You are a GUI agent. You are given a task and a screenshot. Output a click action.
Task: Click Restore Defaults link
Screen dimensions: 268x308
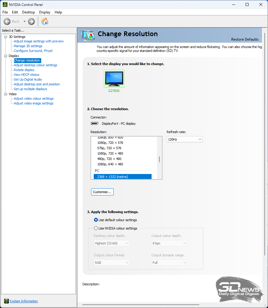point(245,39)
